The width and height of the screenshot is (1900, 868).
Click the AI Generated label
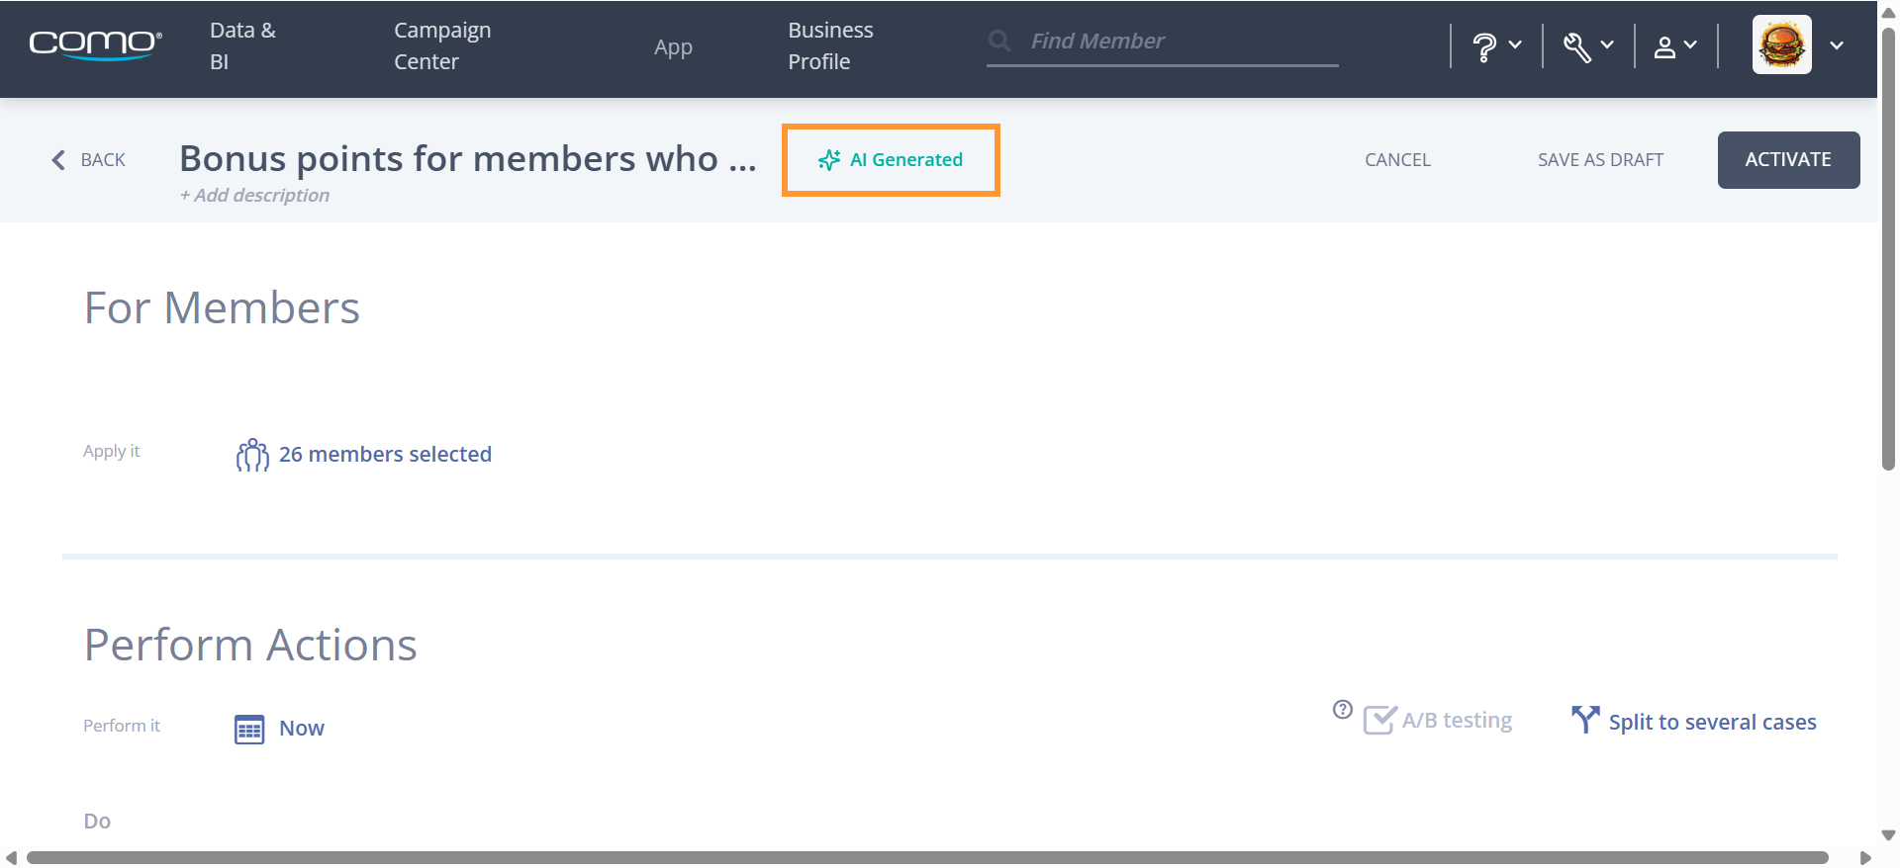(x=906, y=160)
